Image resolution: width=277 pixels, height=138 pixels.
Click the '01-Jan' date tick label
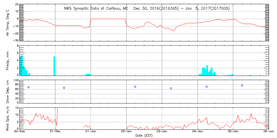(x=91, y=131)
